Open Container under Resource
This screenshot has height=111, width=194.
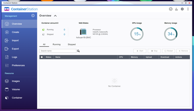coord(19,98)
